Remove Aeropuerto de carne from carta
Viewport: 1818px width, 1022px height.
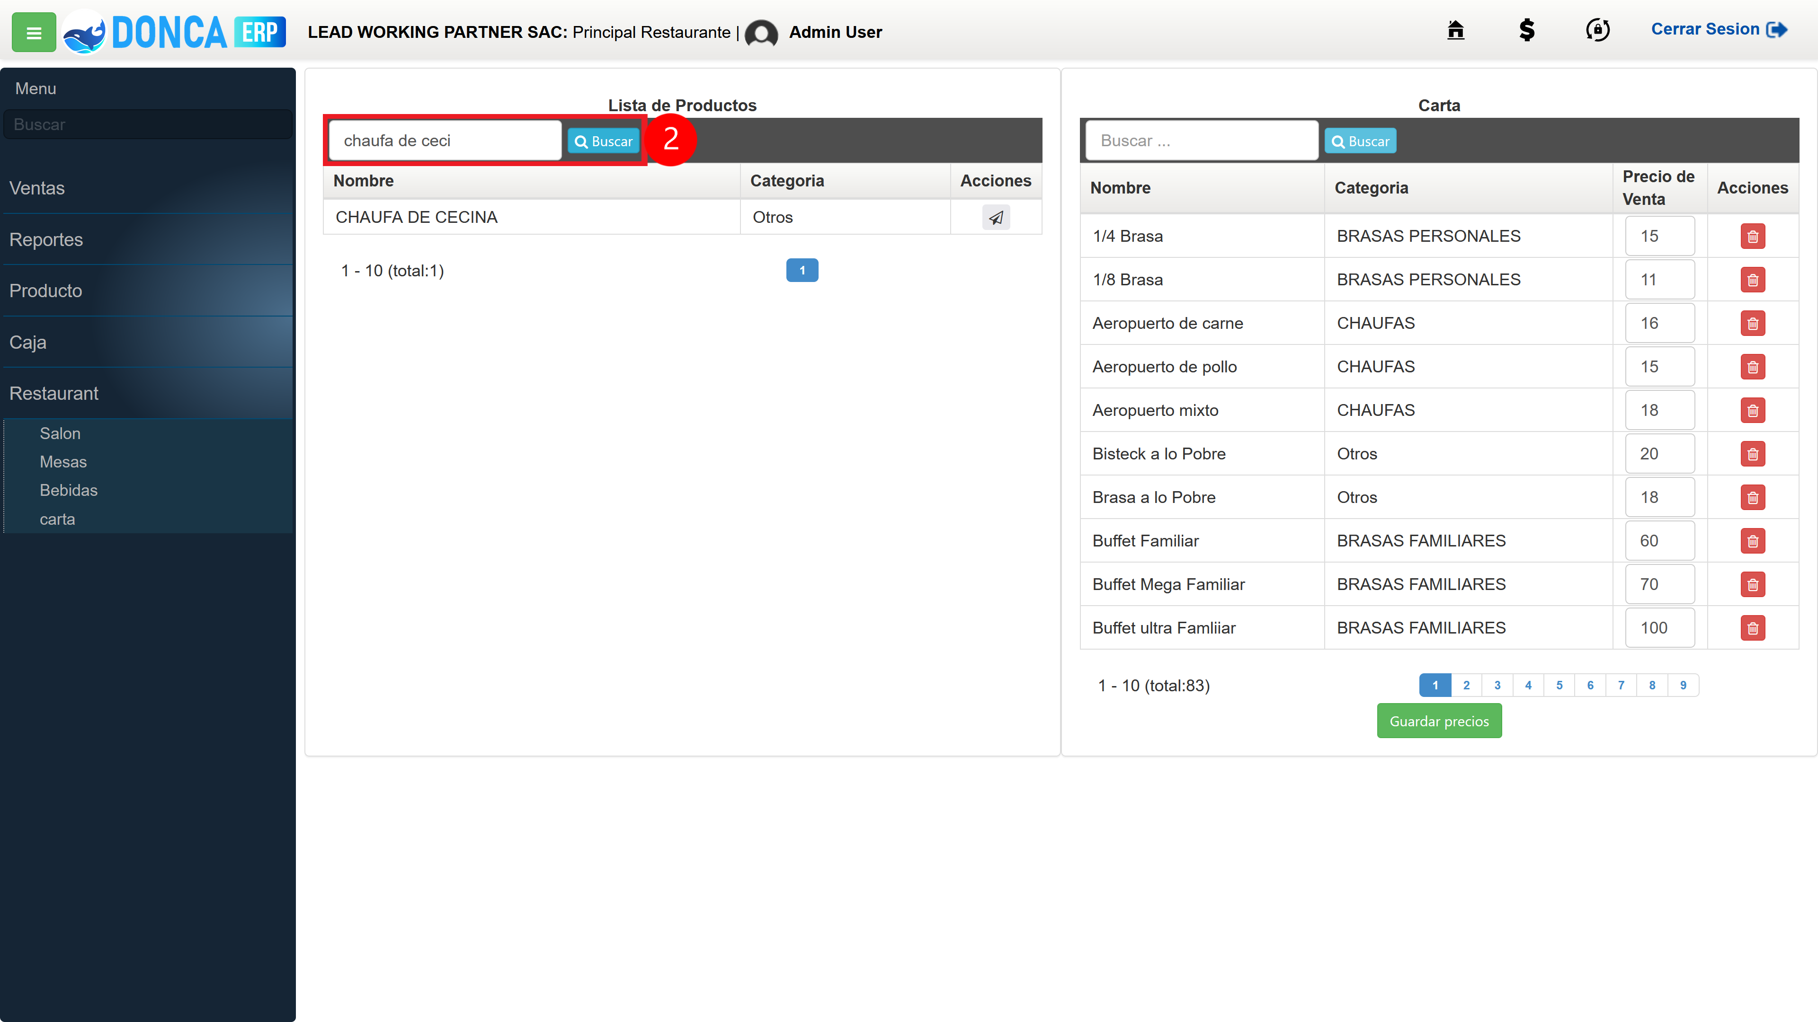(x=1752, y=324)
